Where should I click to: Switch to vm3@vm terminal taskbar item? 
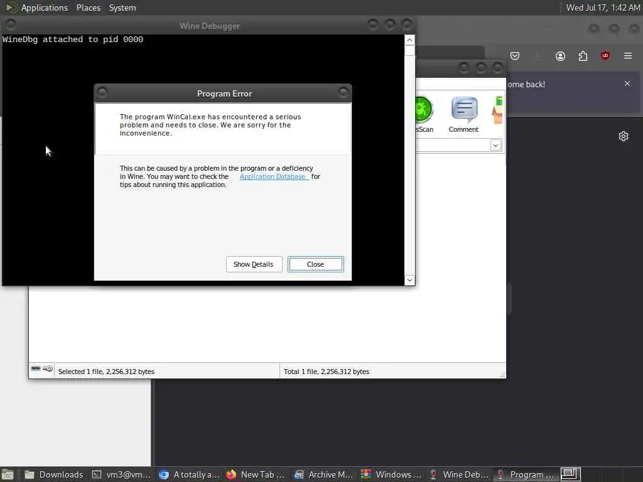[x=121, y=474]
